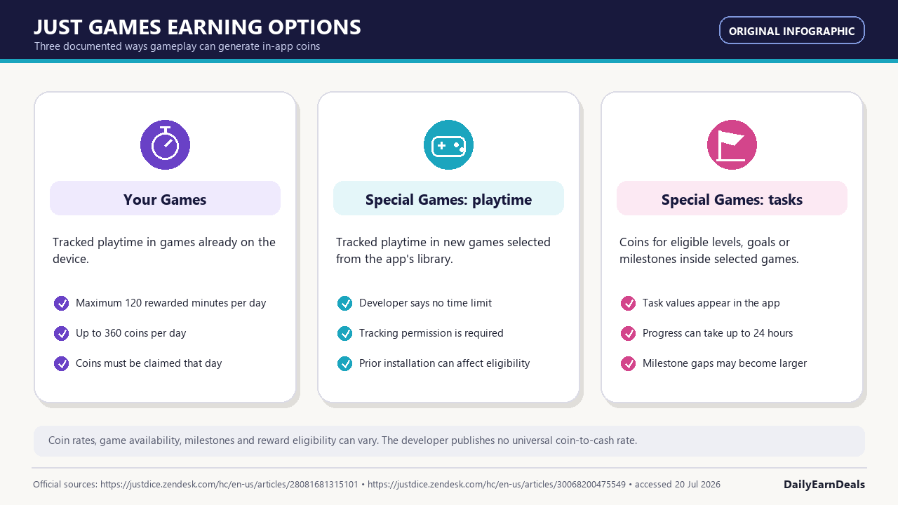Click the Original Infographic badge
Screen dimensions: 898x505
pos(792,31)
